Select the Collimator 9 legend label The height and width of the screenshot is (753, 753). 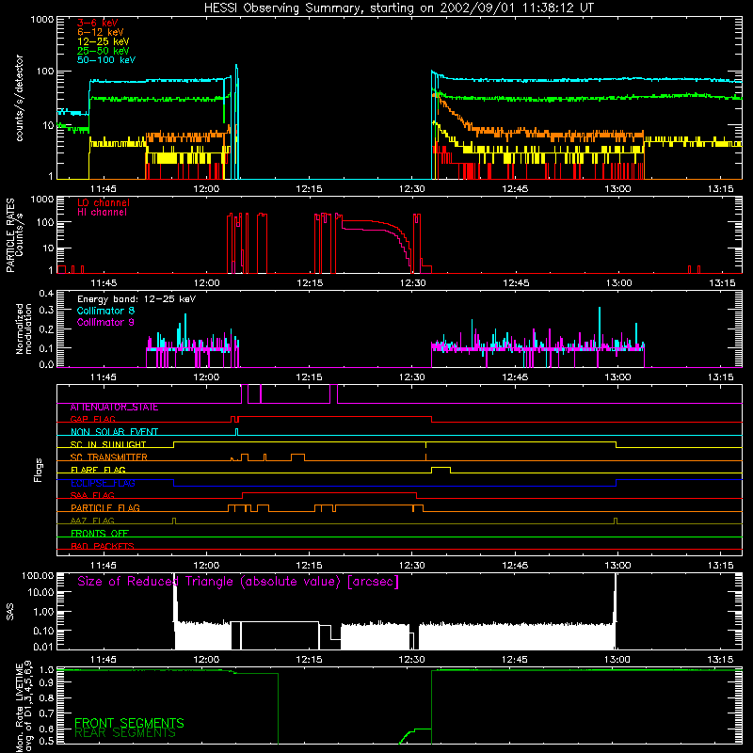pos(105,322)
